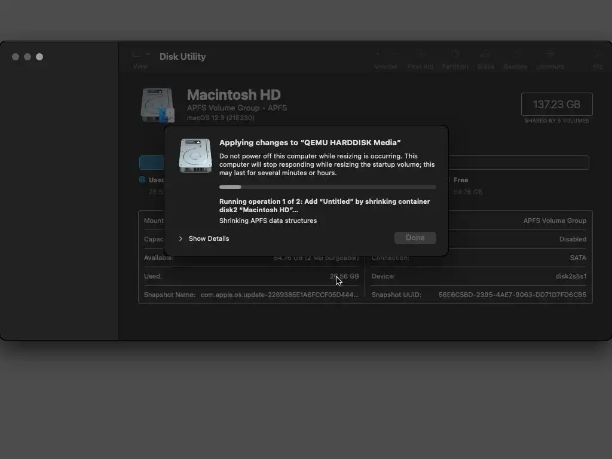The height and width of the screenshot is (459, 612).
Task: Open the Partition toolbar tool
Action: (x=455, y=53)
